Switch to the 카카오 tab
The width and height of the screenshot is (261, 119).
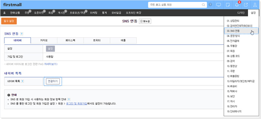click(x=44, y=40)
